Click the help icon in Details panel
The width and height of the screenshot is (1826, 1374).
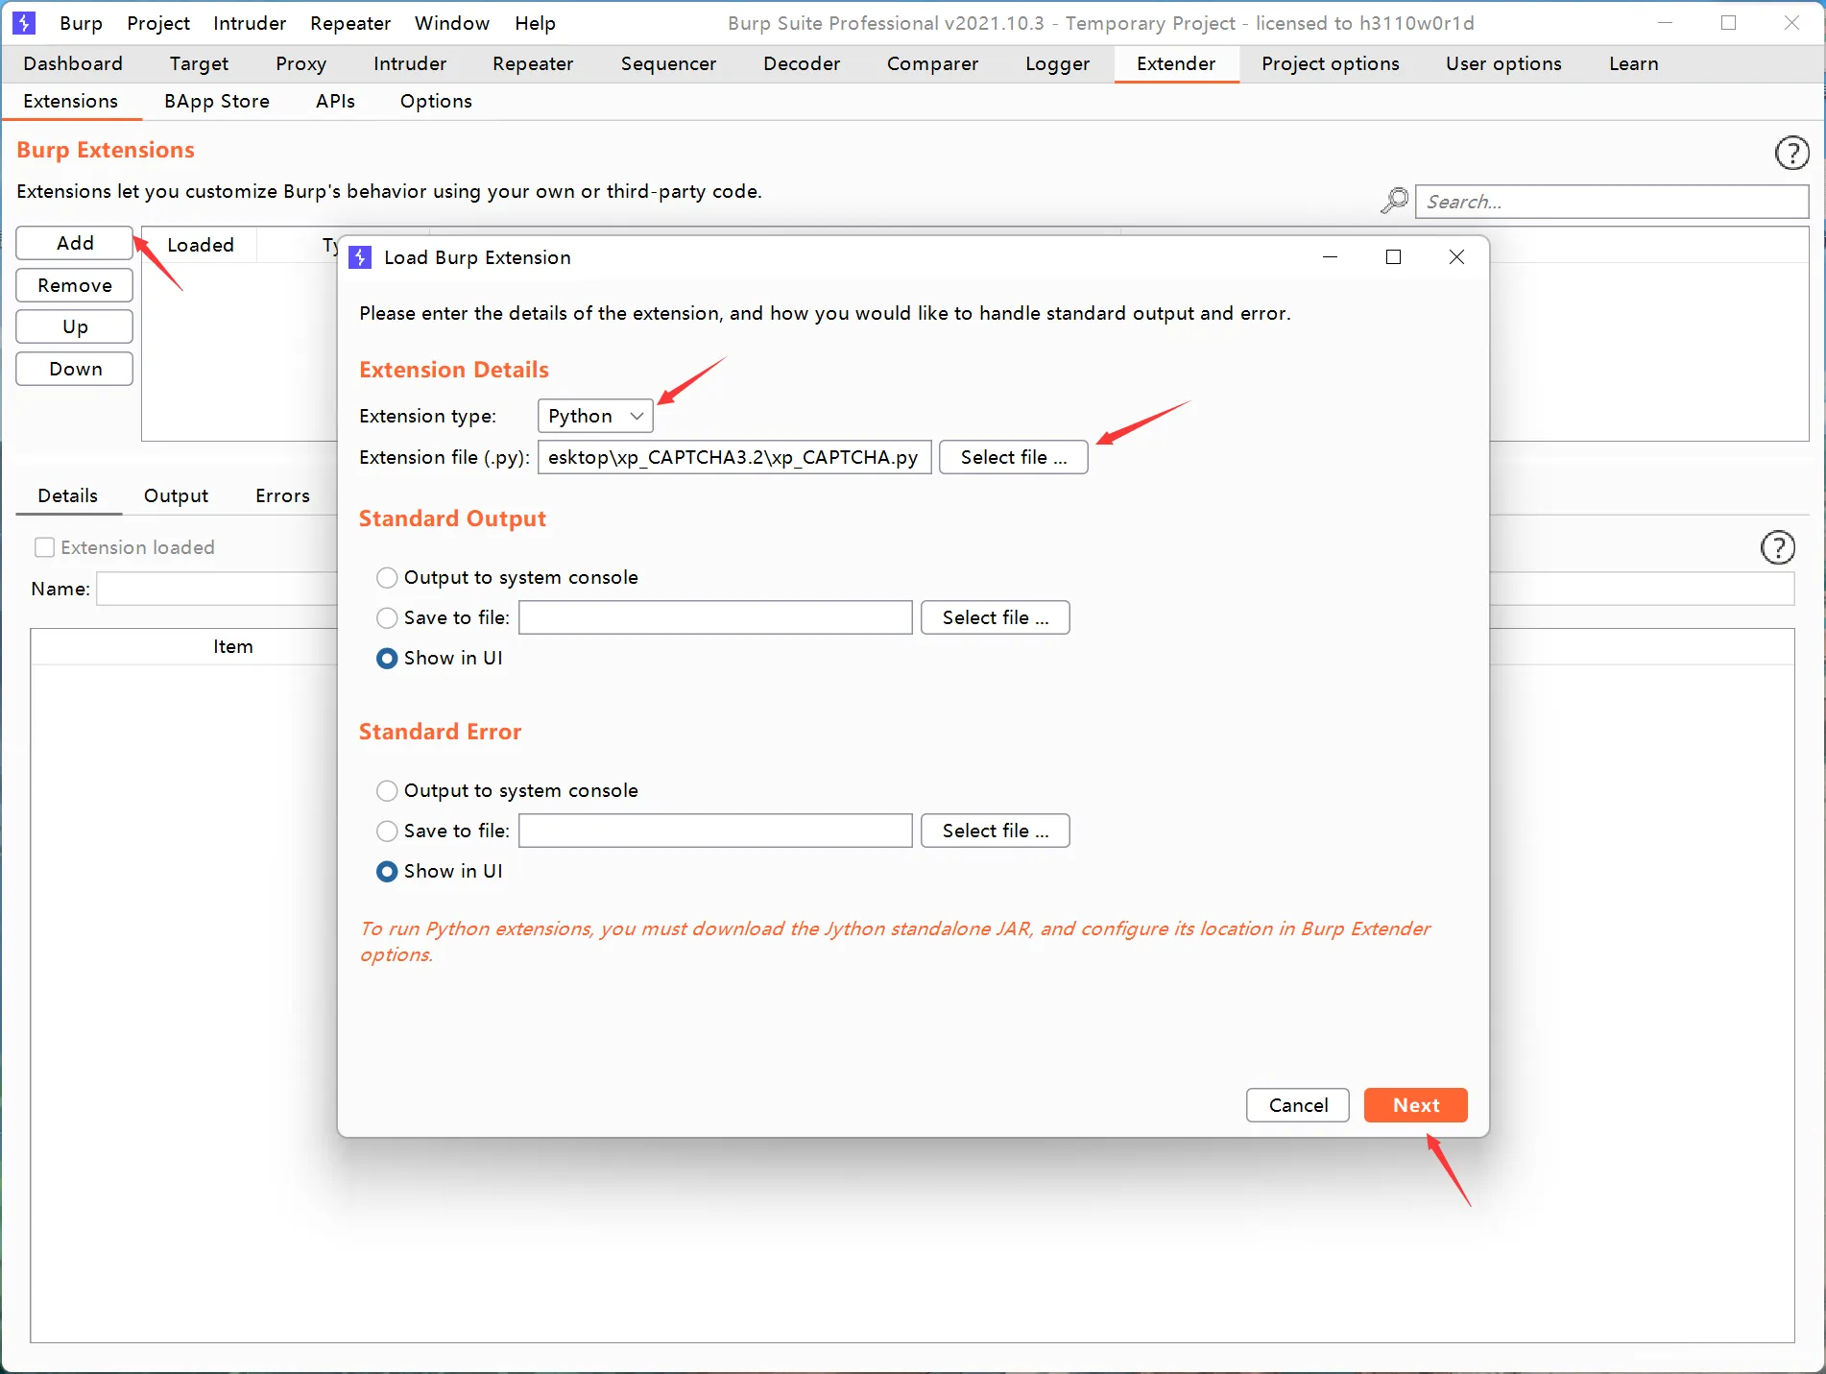1777,547
